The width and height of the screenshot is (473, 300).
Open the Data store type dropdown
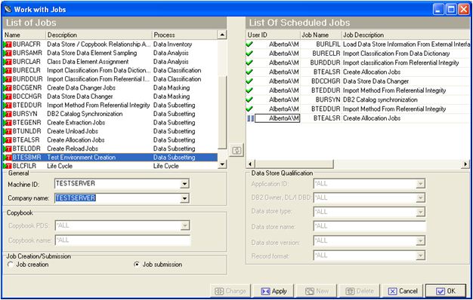420,212
